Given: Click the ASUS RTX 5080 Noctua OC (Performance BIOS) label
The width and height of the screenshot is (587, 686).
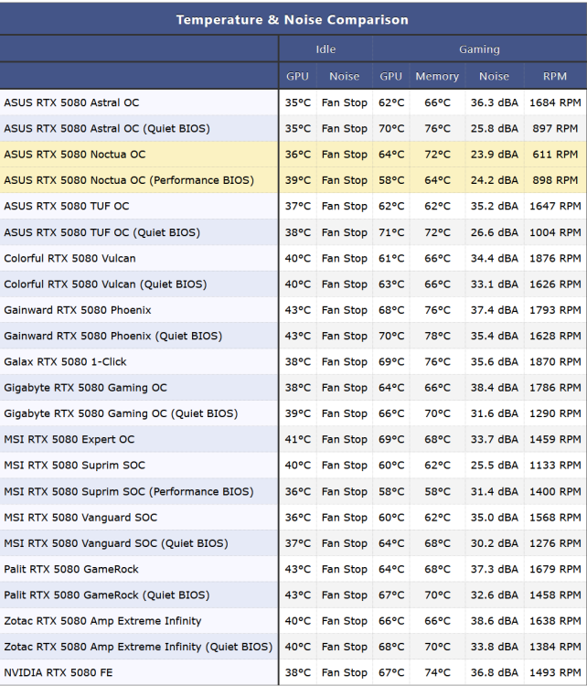Looking at the screenshot, I should 129,180.
